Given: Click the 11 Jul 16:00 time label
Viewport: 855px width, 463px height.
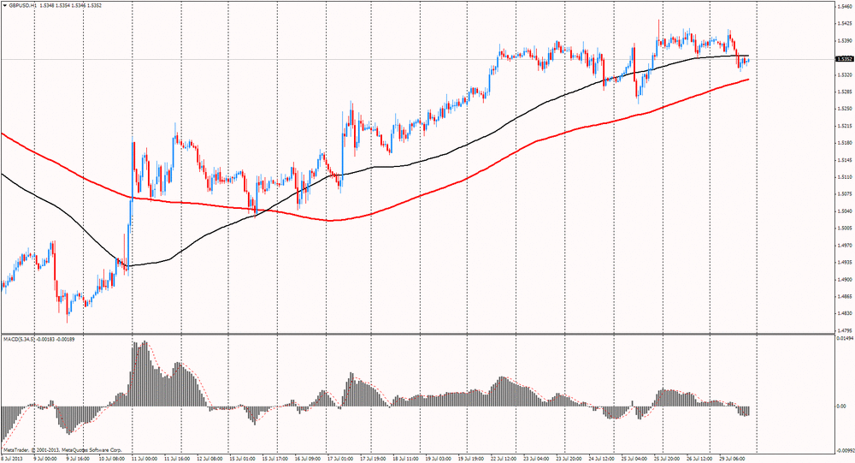Looking at the screenshot, I should [x=176, y=460].
